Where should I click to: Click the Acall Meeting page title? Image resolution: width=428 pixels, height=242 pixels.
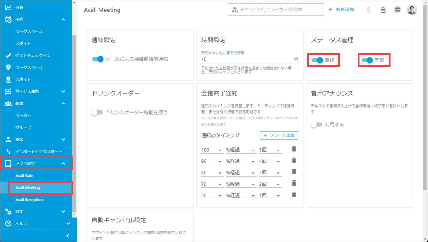[102, 10]
